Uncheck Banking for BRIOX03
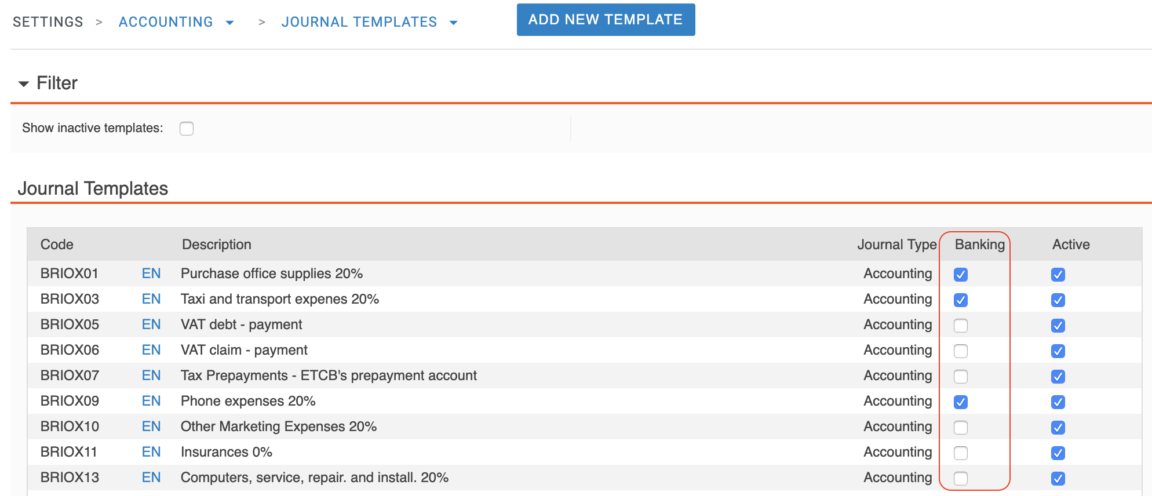 961,300
